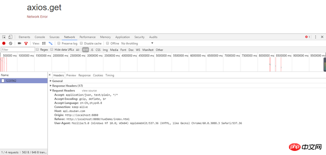Enable the Disable cache checkbox
This screenshot has width=326, height=155.
(x=81, y=43)
